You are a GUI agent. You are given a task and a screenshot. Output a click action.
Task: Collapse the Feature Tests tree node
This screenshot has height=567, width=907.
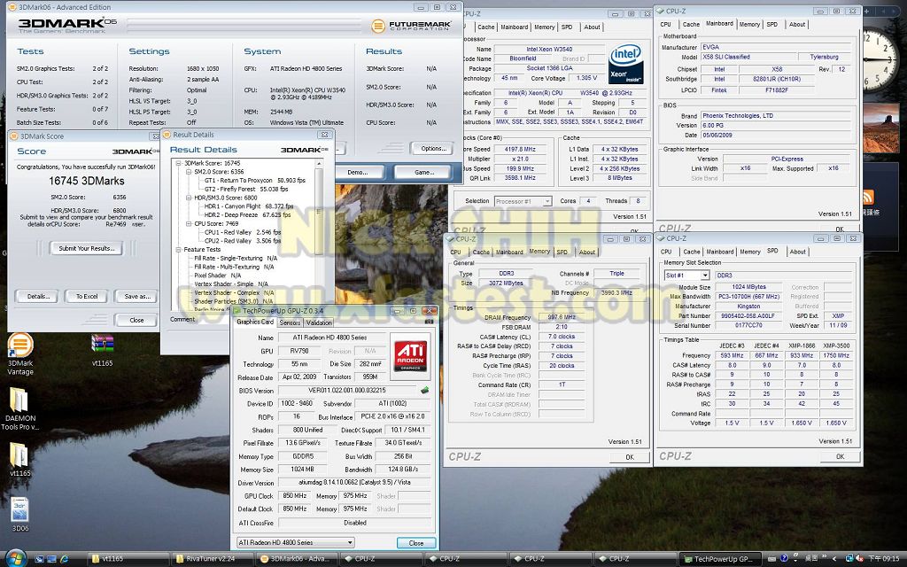(x=176, y=250)
